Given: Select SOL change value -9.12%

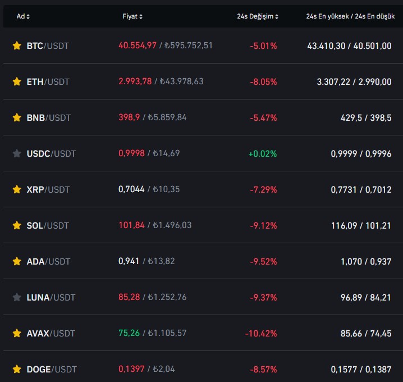Looking at the screenshot, I should pos(263,226).
